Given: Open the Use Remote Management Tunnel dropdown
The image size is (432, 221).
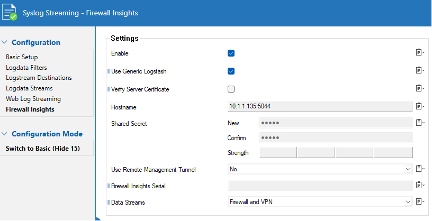Looking at the screenshot, I should [x=320, y=169].
